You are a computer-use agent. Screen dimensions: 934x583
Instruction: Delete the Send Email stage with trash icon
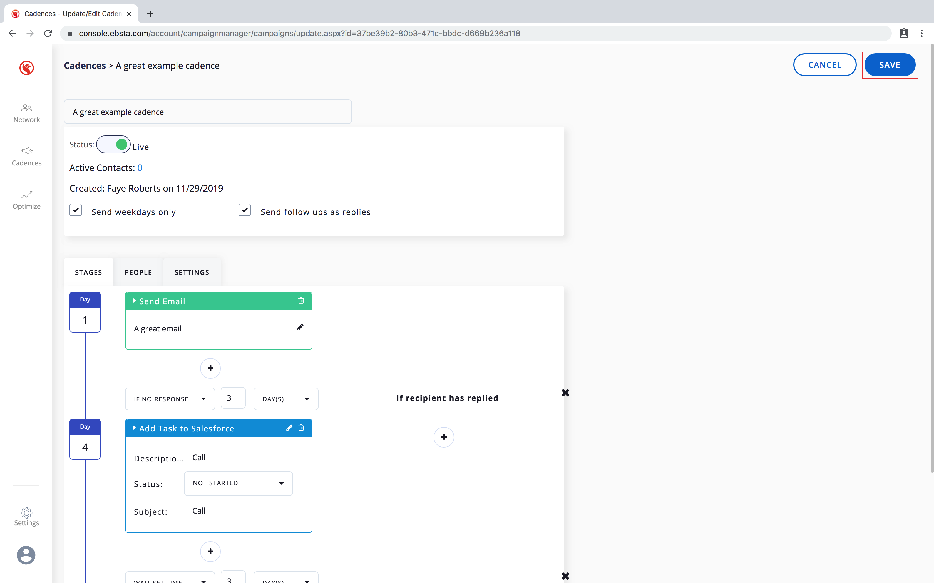click(x=301, y=301)
